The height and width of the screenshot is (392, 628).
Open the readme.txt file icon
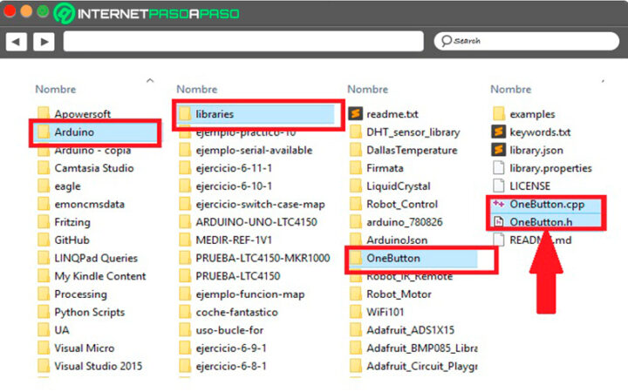point(355,114)
